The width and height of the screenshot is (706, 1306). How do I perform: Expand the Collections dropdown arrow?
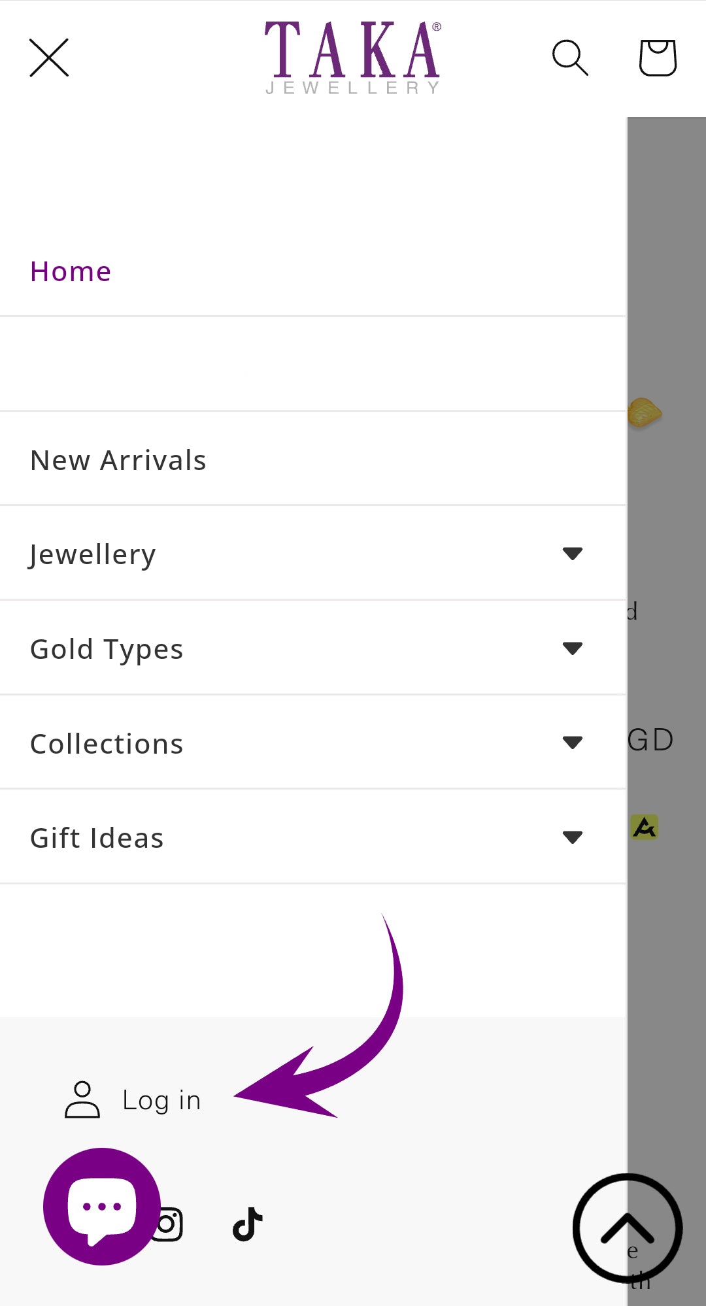pyautogui.click(x=573, y=743)
